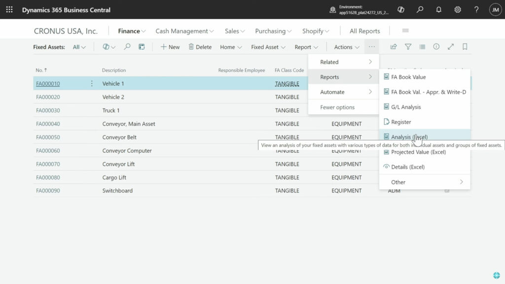The image size is (505, 284).
Task: Open the Home action dropdown
Action: tap(231, 47)
